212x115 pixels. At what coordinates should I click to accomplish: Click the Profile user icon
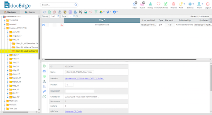coord(199,4)
